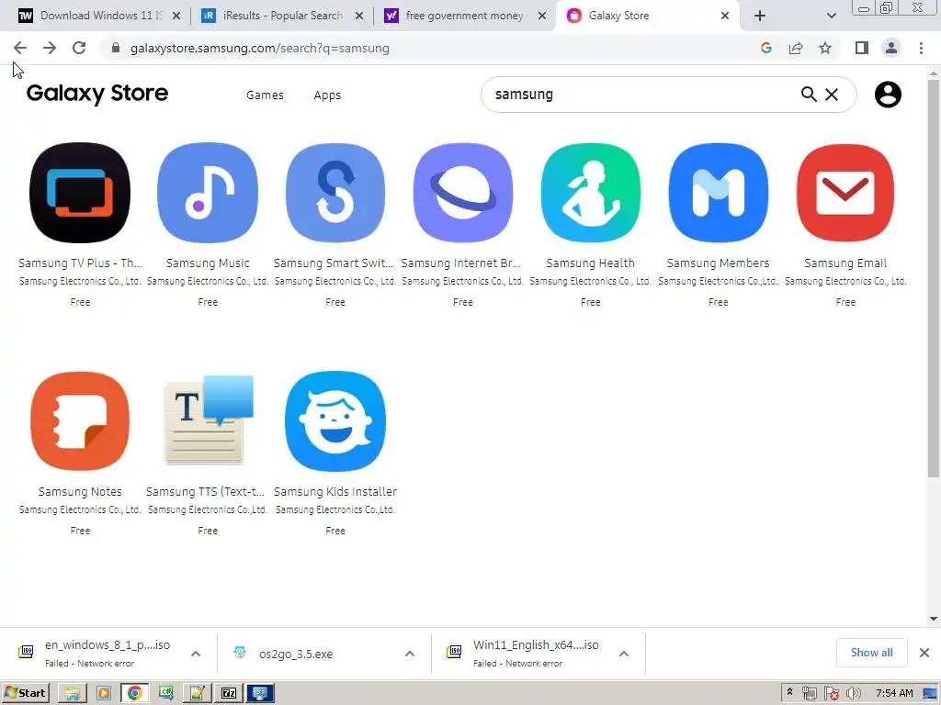Expand options for en_windows_8_1 iso download
This screenshot has width=941, height=705.
[x=196, y=654]
